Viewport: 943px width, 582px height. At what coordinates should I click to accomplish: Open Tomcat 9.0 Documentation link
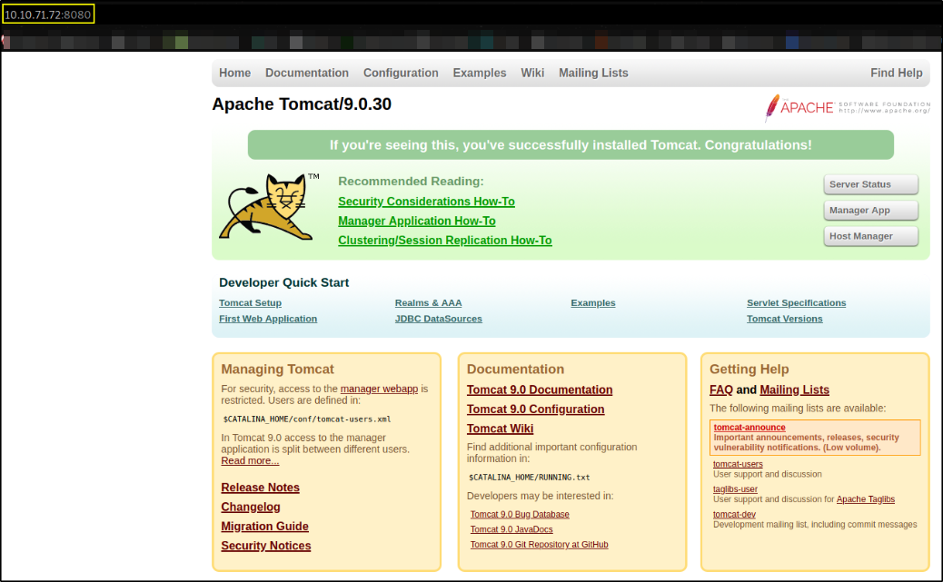(540, 390)
